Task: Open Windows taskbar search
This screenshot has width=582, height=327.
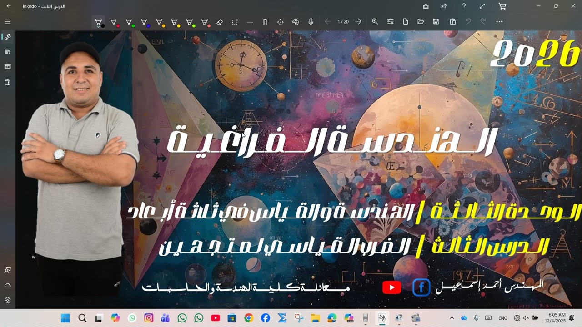Action: coord(82,318)
